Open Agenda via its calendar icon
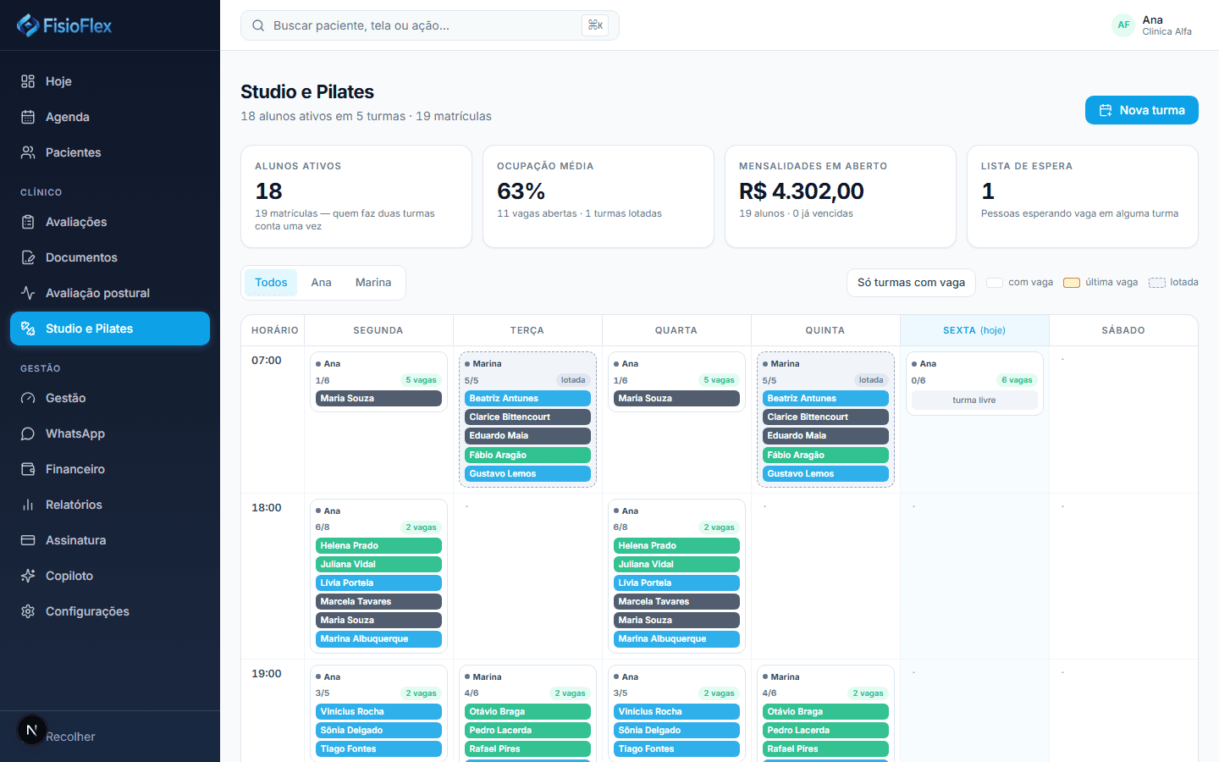1219x762 pixels. (x=28, y=117)
